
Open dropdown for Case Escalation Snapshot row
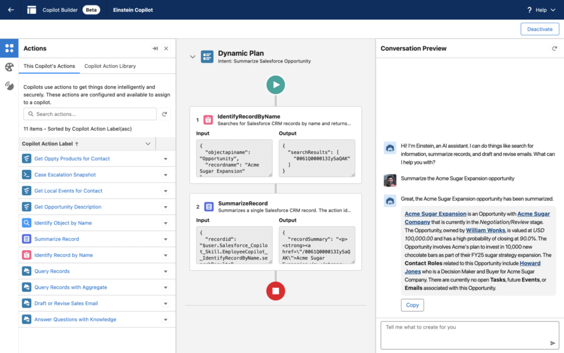tap(165, 175)
